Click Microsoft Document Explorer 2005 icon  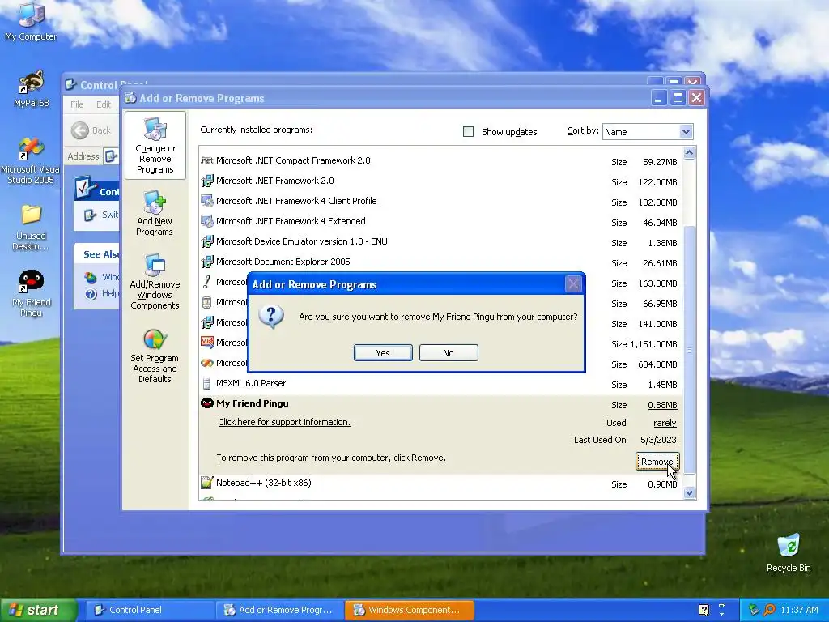(x=206, y=262)
